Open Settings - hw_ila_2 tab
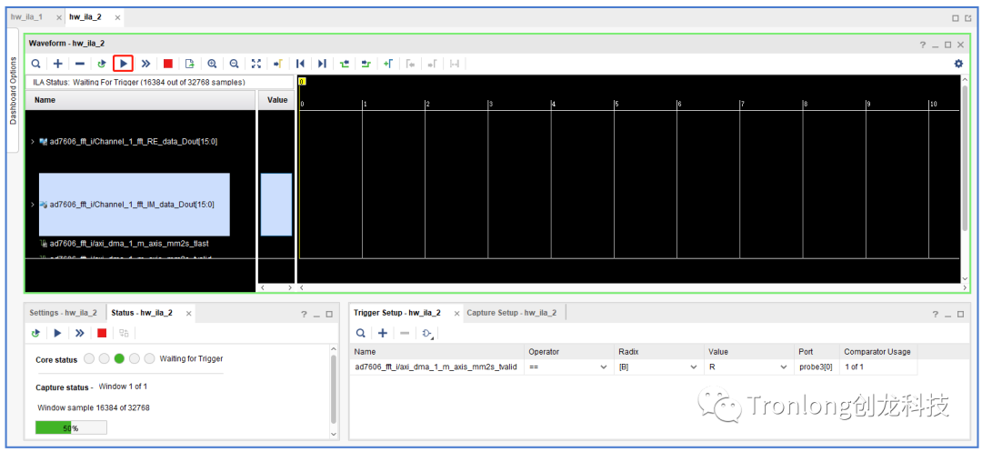This screenshot has width=982, height=452. (63, 313)
